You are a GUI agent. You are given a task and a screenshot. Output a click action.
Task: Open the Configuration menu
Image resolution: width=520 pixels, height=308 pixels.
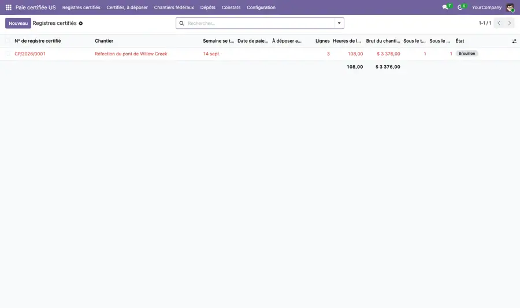click(x=261, y=7)
